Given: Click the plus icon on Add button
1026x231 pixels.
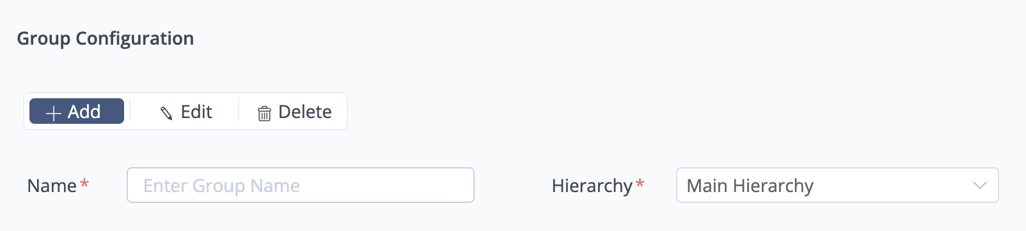Looking at the screenshot, I should (54, 113).
